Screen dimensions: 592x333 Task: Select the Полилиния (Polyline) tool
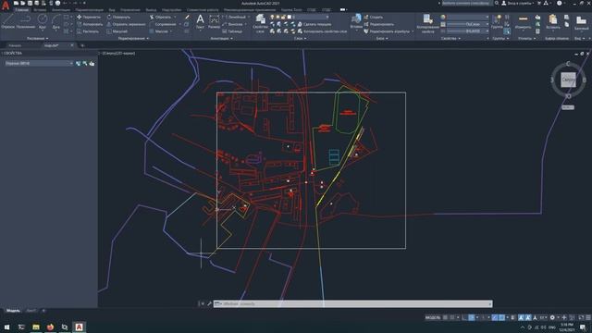coord(26,21)
